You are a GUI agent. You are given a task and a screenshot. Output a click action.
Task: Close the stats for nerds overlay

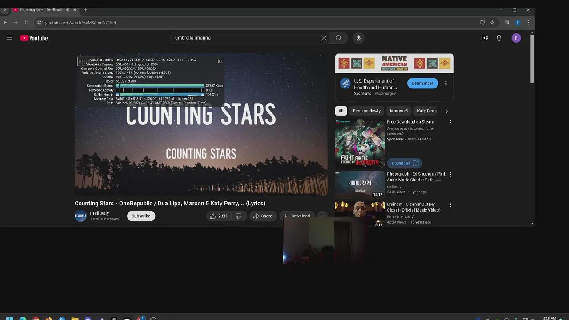pyautogui.click(x=219, y=61)
